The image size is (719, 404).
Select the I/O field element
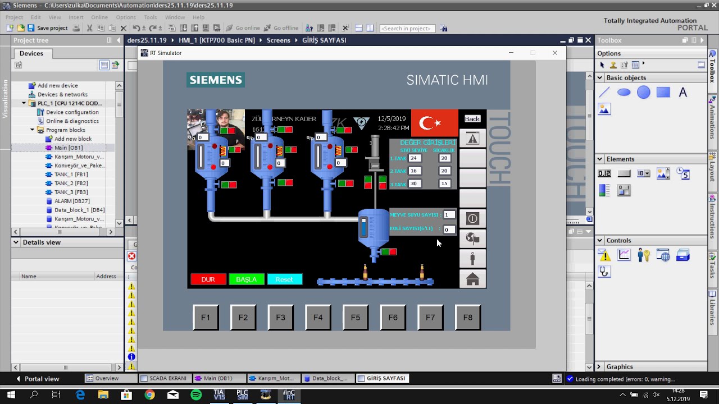pos(604,174)
